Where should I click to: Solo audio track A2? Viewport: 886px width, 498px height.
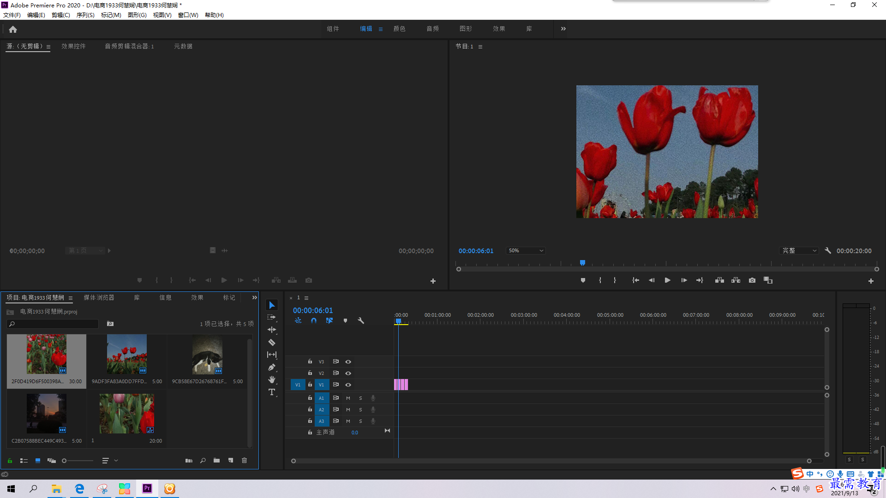(360, 409)
